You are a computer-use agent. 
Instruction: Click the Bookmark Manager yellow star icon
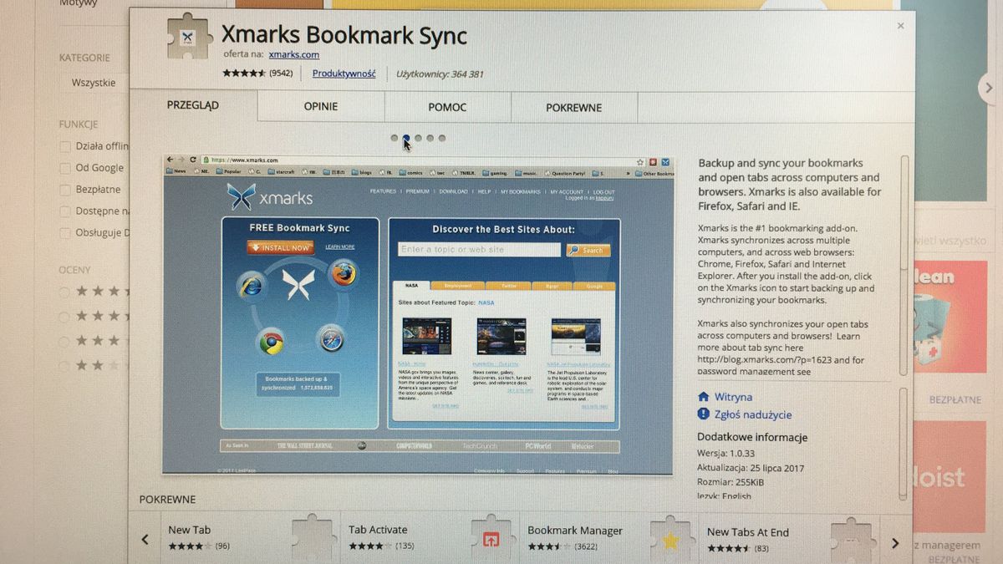point(670,541)
